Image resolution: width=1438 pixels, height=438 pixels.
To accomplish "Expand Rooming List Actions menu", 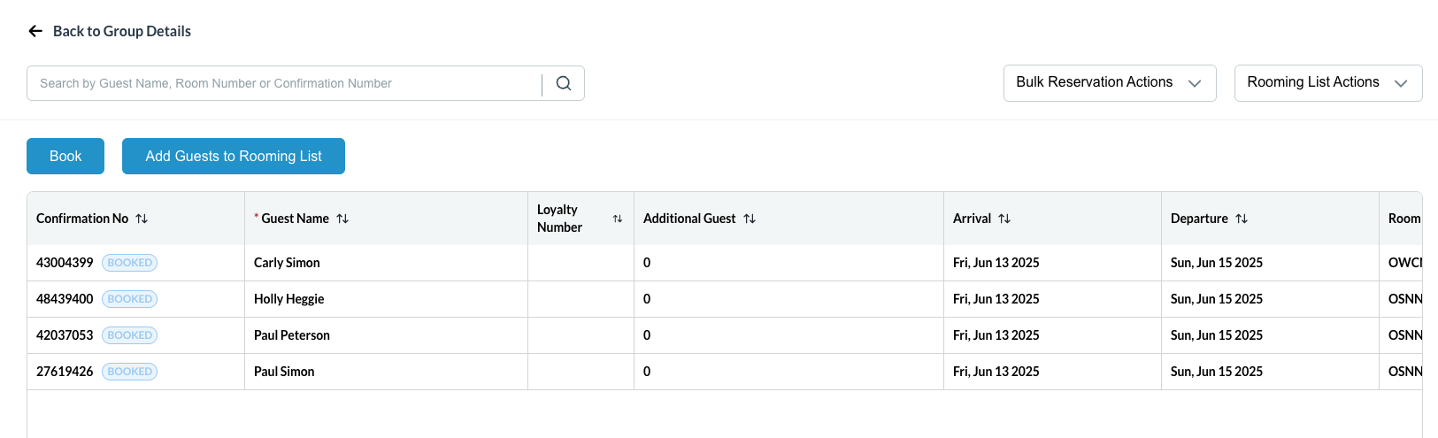I will (x=1327, y=82).
